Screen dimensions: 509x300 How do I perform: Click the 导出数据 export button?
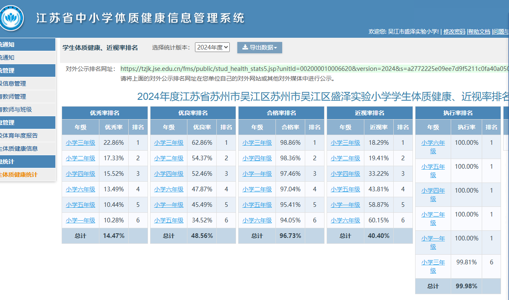tap(260, 48)
